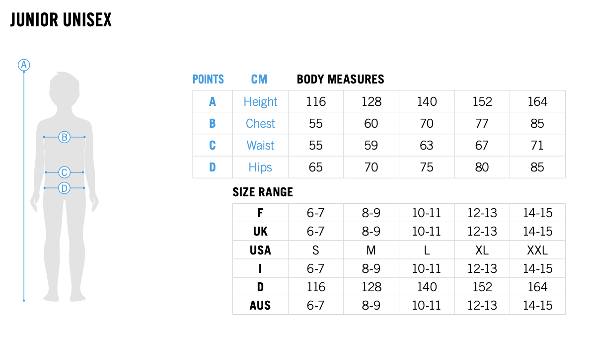595x337 pixels.
Task: Click the Hips label in the table
Action: [260, 167]
